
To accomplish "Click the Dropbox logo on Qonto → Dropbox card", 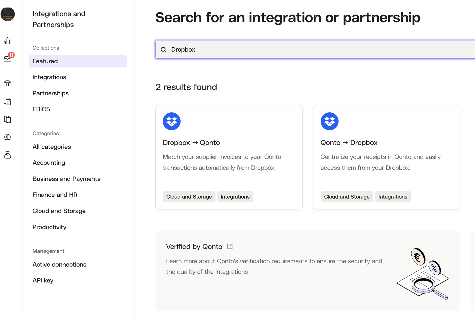I will (x=330, y=121).
